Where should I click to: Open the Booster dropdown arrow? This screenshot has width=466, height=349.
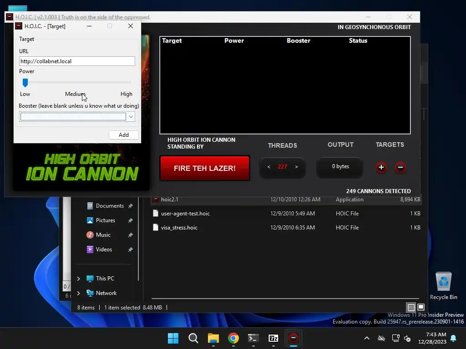coord(131,117)
